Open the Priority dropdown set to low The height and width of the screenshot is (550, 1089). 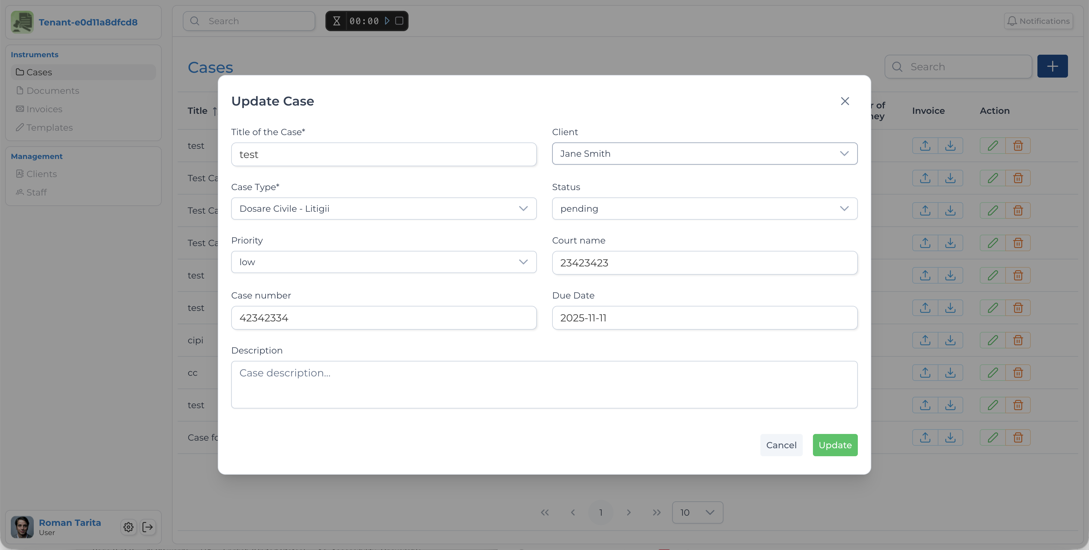383,262
